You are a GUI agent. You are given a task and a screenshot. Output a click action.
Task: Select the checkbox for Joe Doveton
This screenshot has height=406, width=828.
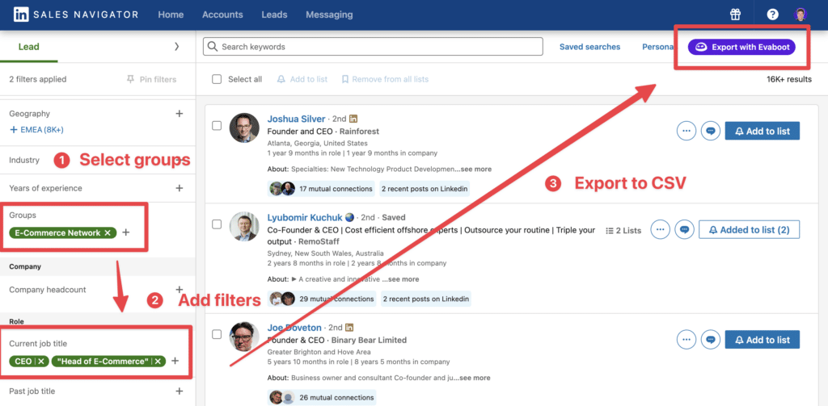point(217,334)
